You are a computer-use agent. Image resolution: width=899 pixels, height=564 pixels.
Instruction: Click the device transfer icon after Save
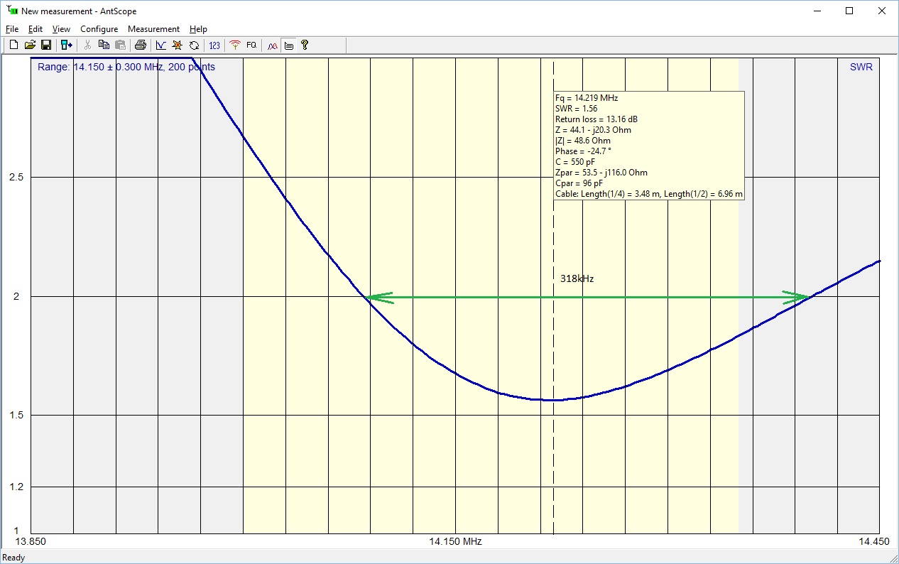66,45
